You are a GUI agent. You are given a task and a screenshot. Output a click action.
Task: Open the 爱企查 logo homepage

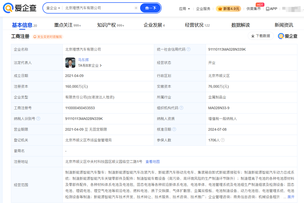tap(20, 8)
